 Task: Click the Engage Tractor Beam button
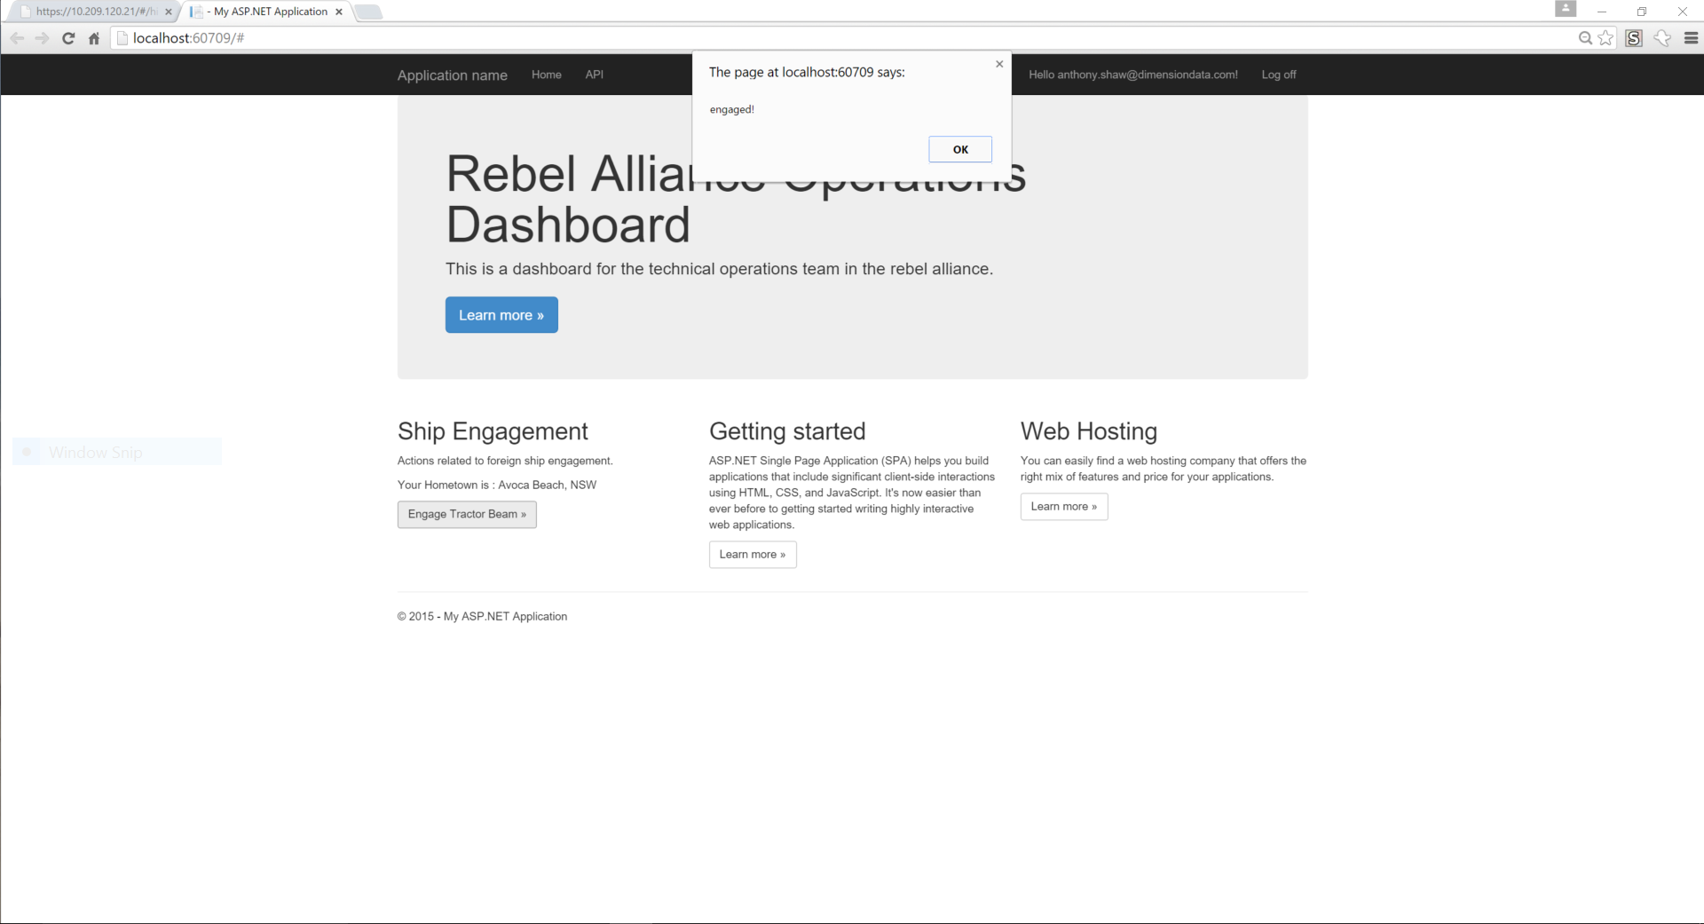[467, 514]
